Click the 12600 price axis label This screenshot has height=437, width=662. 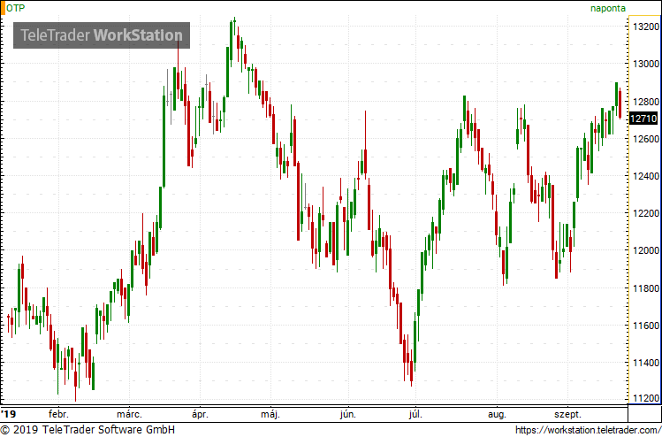click(x=646, y=139)
